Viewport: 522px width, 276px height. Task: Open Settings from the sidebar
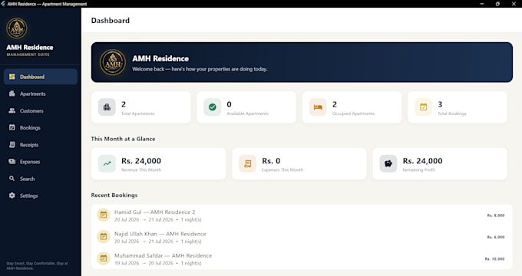tap(41, 195)
